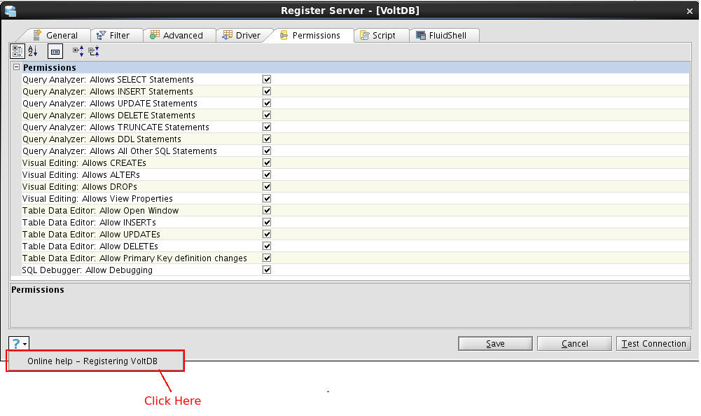Toggle Allows DELETE Statements checkbox
The width and height of the screenshot is (701, 416).
267,115
